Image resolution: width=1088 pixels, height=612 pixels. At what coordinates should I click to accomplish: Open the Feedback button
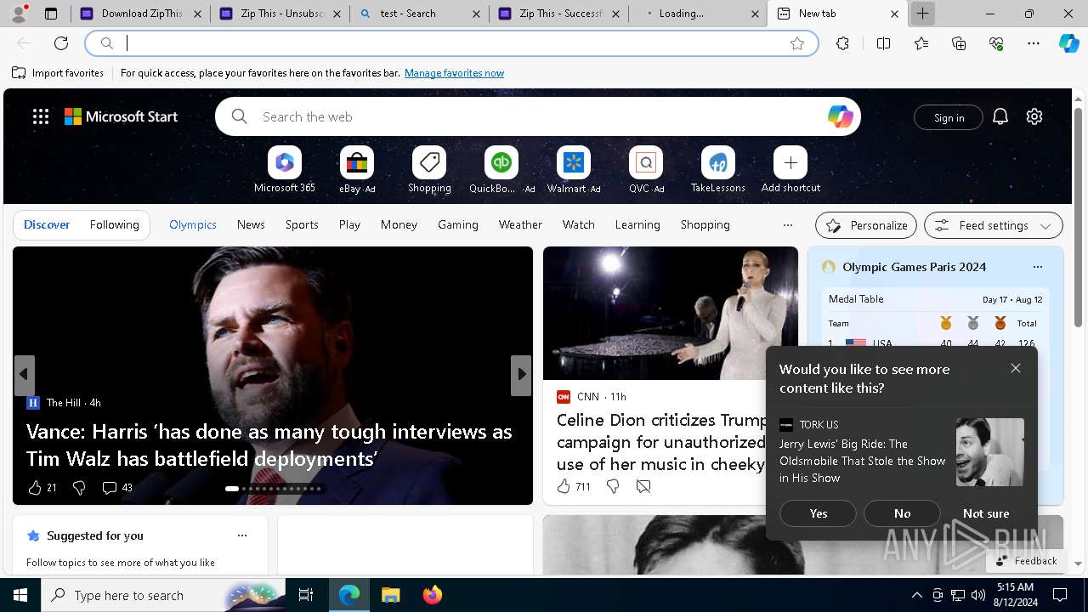[x=1025, y=561]
